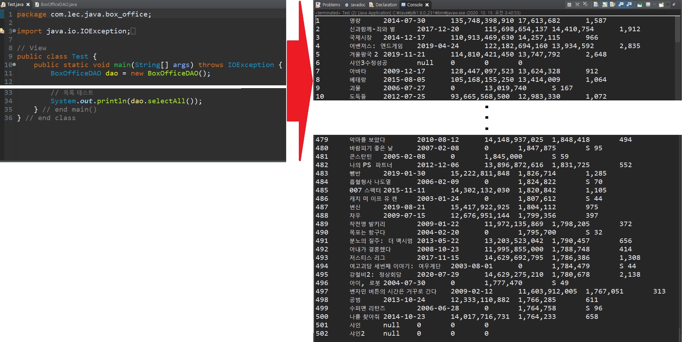Viewport: 682px width, 342px height.
Task: Toggle show console on standard error change
Action: click(x=629, y=5)
